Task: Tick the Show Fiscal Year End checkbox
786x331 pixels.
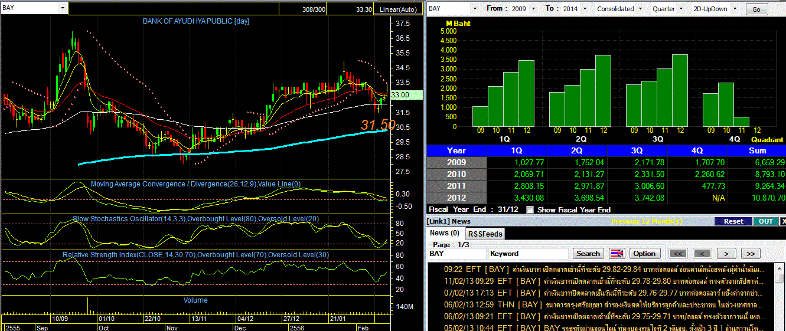Action: tap(530, 209)
